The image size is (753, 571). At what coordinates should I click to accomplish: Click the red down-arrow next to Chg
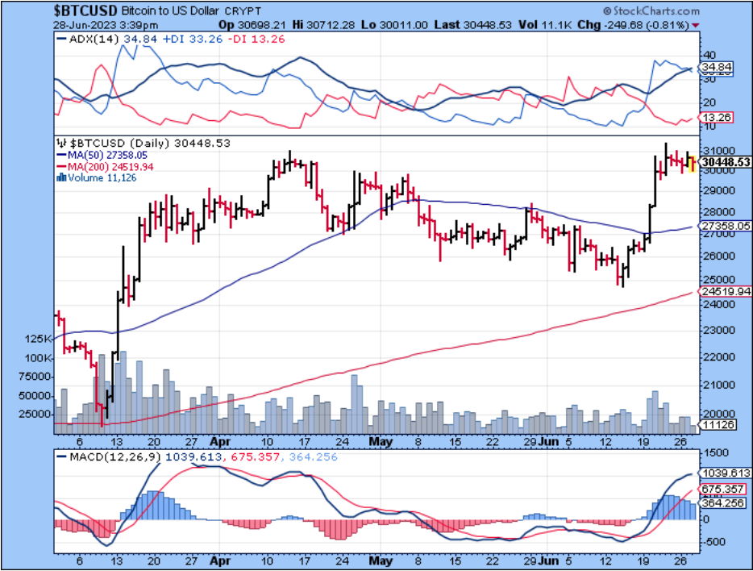[x=696, y=26]
